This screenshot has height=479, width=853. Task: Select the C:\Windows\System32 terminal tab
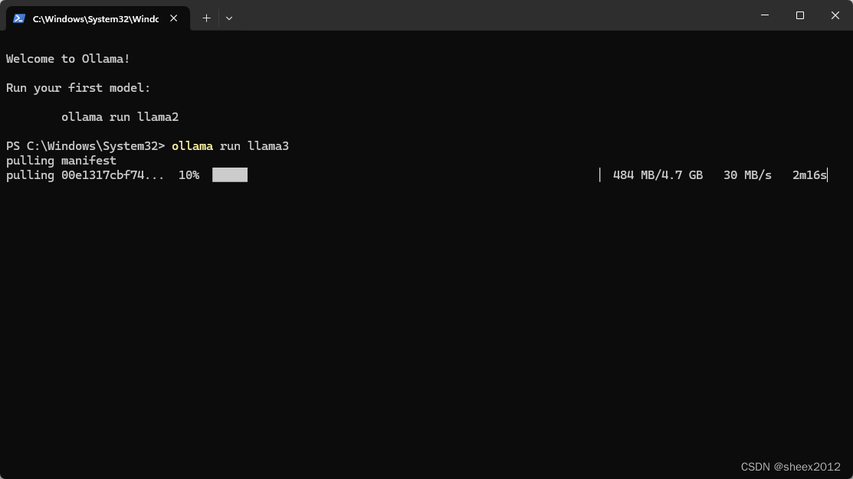coord(98,18)
